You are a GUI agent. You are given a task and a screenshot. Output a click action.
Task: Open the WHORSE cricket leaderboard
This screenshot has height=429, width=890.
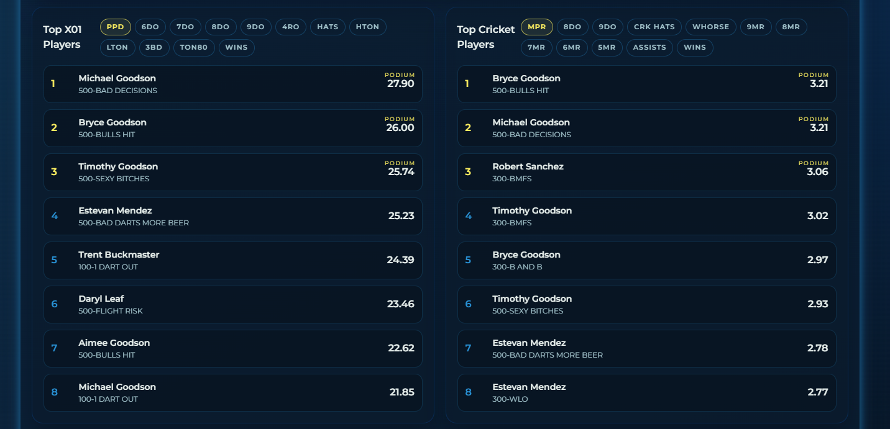(710, 27)
